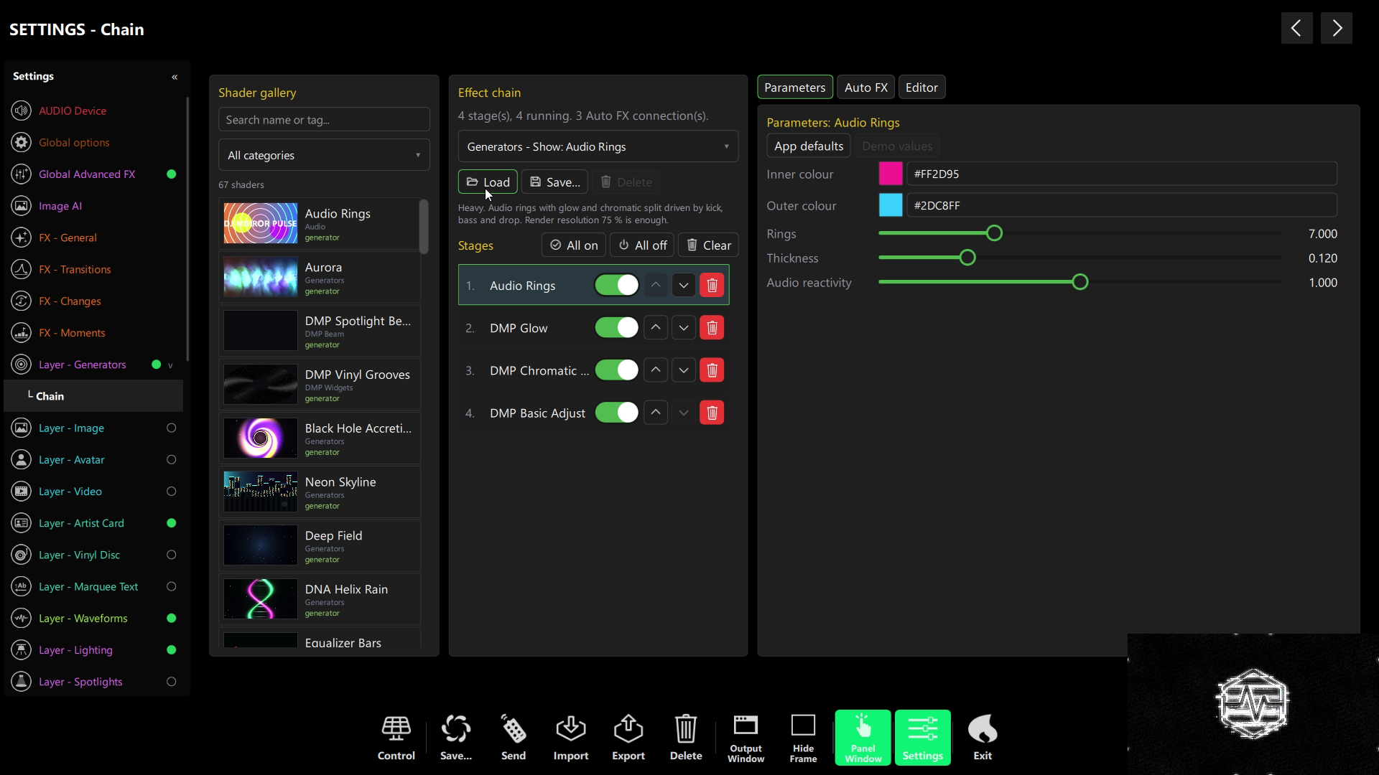Go to next settings page arrow
1379x775 pixels.
point(1337,28)
